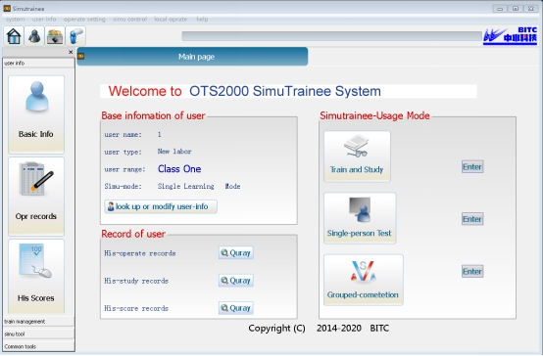Open the operate setting menu
Viewport: 543px width, 356px height.
[x=84, y=20]
